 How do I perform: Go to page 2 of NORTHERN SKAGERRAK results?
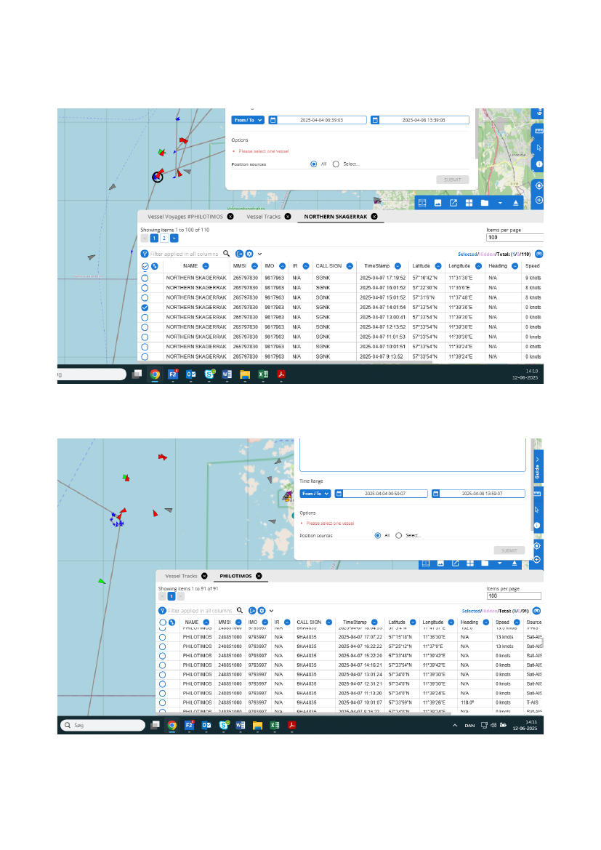(x=164, y=238)
